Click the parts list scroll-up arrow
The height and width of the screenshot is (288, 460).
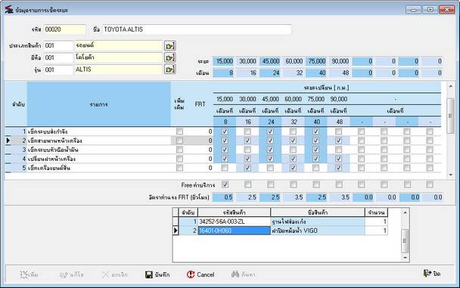(405, 212)
